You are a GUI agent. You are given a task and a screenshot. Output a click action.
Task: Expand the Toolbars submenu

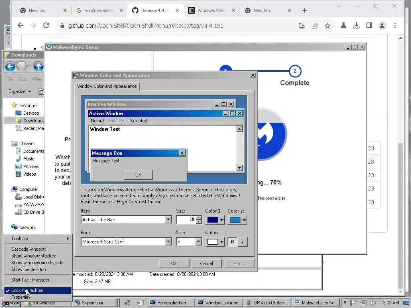coord(38,239)
